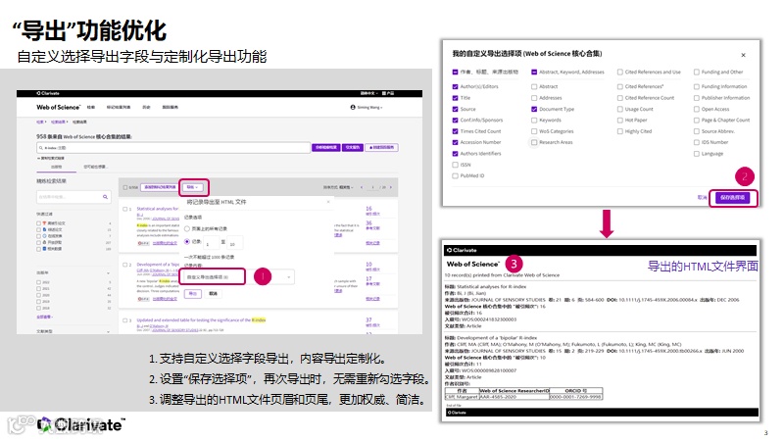Check the Addresses checkbox
The width and height of the screenshot is (784, 441).
534,98
